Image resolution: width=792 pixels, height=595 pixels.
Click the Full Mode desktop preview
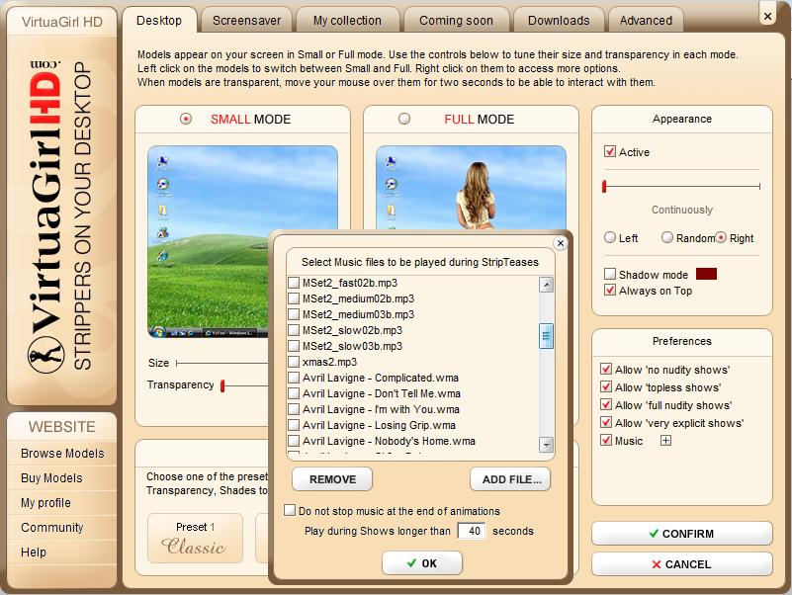pyautogui.click(x=472, y=188)
